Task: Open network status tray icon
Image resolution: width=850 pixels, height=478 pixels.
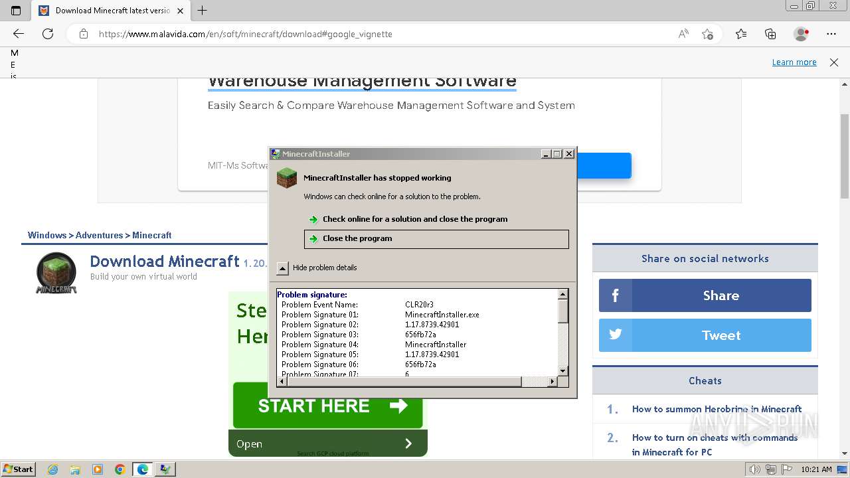Action: 770,469
